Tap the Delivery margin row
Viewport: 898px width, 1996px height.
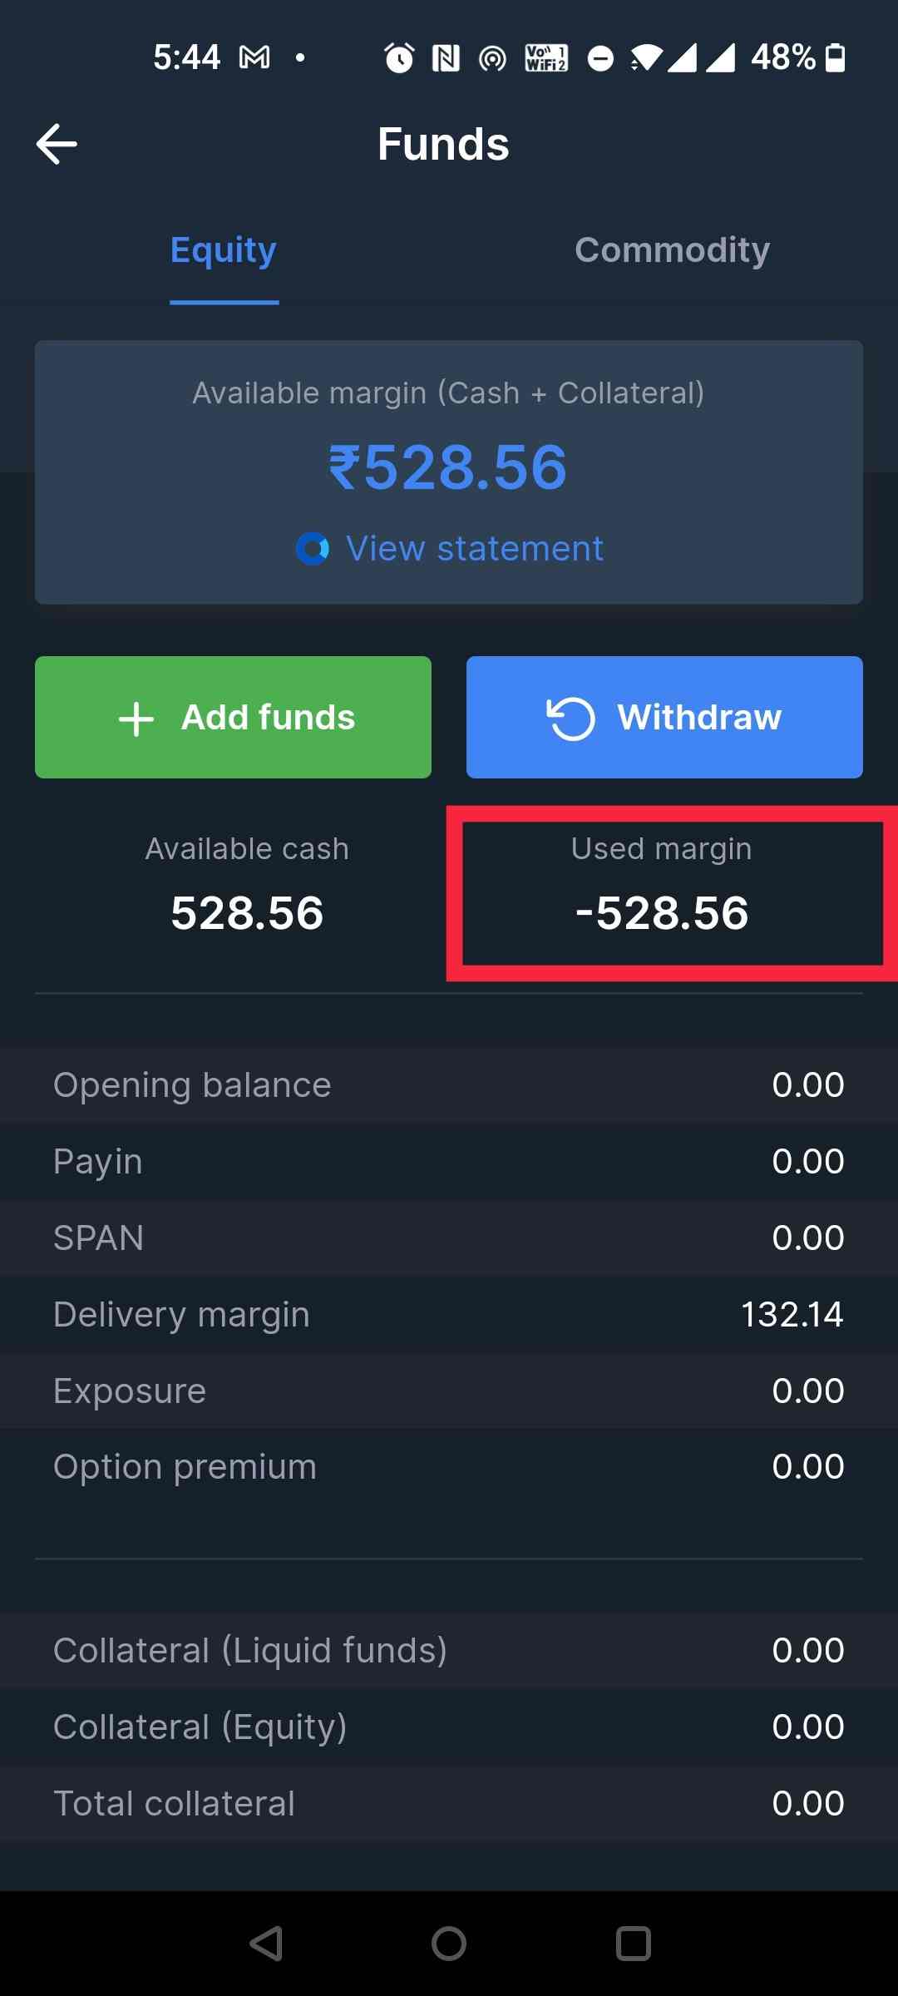point(448,1314)
